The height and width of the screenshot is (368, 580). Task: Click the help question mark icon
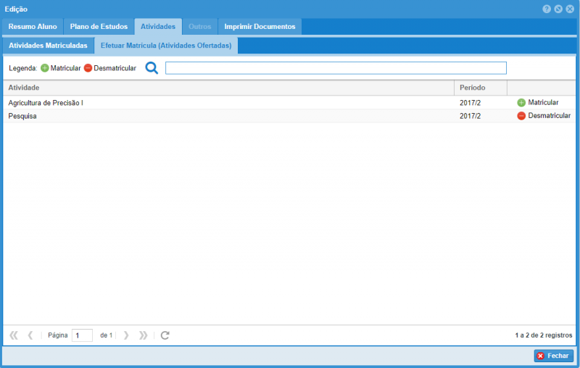pos(547,9)
